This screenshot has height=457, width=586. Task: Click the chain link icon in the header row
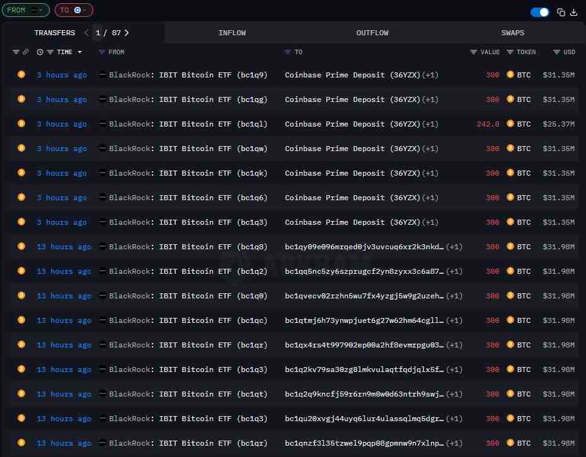26,52
